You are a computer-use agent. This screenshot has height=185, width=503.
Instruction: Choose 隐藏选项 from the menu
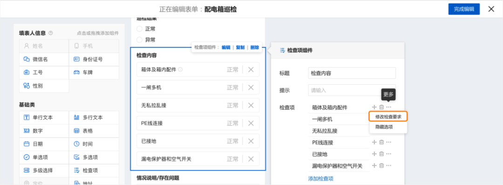384,127
